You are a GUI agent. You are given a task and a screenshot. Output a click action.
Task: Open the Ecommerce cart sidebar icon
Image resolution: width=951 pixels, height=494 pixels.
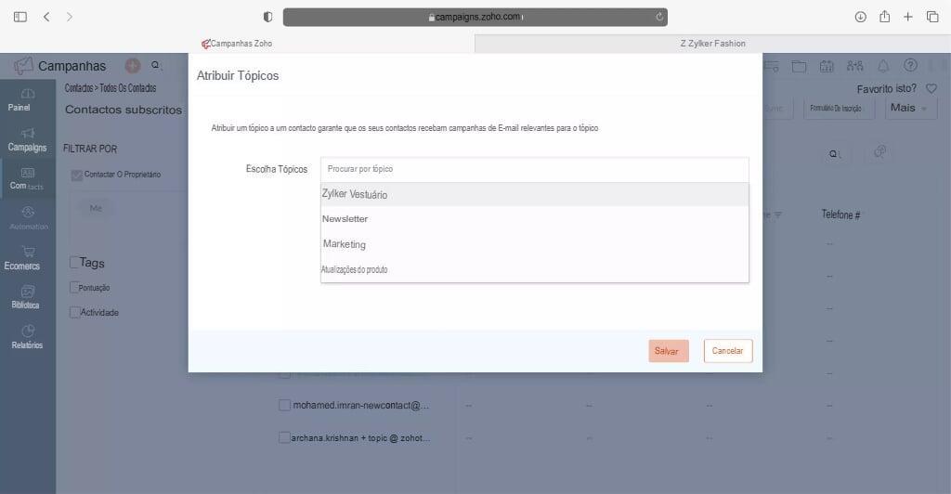point(28,252)
